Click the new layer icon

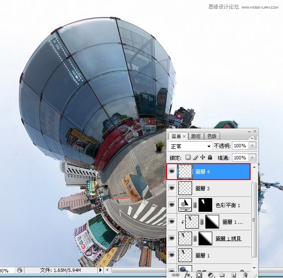233,275
